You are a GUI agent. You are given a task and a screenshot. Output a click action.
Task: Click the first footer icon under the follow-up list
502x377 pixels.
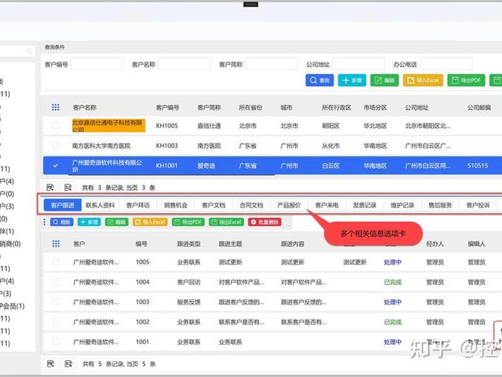click(50, 364)
